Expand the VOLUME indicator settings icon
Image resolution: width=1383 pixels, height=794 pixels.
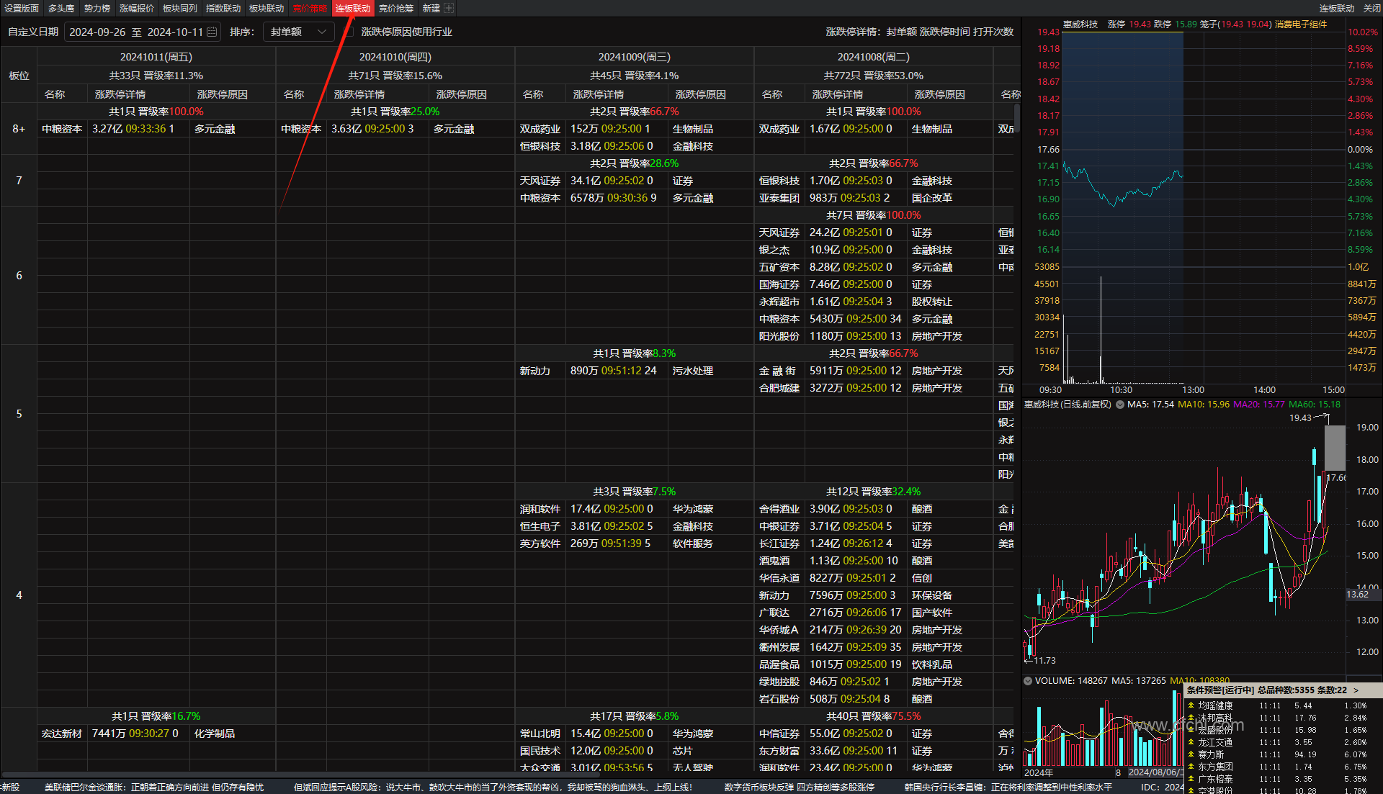tap(1028, 681)
